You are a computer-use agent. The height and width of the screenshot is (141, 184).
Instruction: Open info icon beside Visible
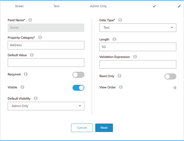22,87
